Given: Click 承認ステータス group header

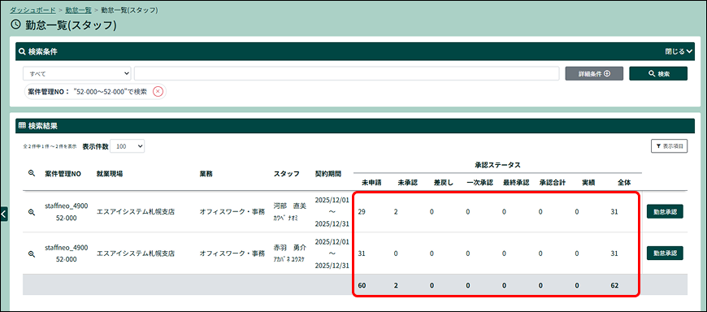Looking at the screenshot, I should coord(497,165).
